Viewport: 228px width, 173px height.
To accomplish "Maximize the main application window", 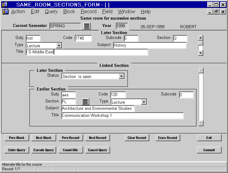I will (x=216, y=5).
